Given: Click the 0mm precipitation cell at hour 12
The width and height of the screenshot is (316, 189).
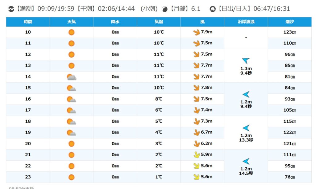Looking at the screenshot, I should [x=115, y=55].
